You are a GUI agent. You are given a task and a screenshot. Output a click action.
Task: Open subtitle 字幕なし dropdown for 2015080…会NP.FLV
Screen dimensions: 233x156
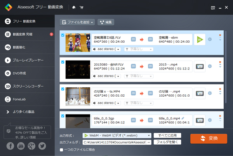pyautogui.click(x=139, y=76)
